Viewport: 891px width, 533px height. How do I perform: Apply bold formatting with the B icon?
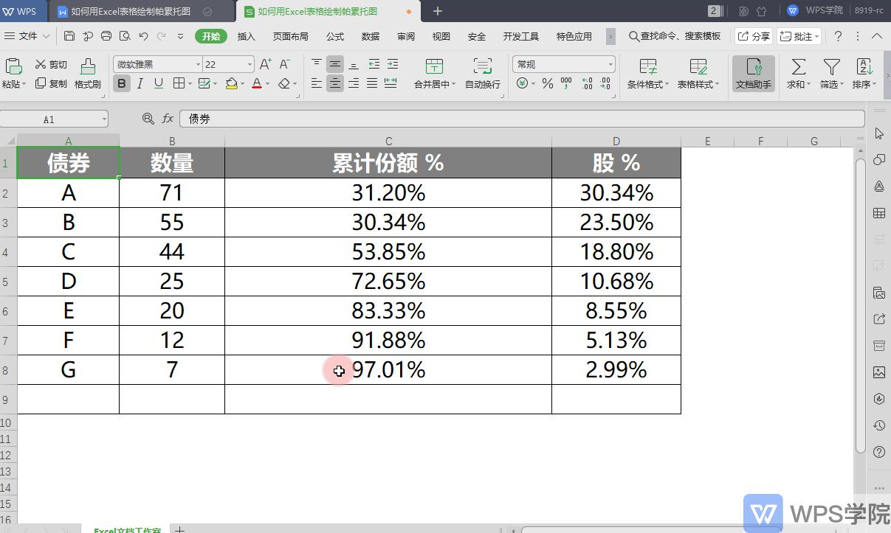(121, 83)
